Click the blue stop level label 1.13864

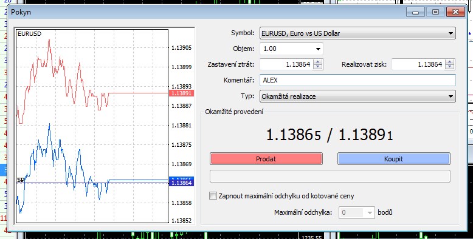click(x=181, y=183)
